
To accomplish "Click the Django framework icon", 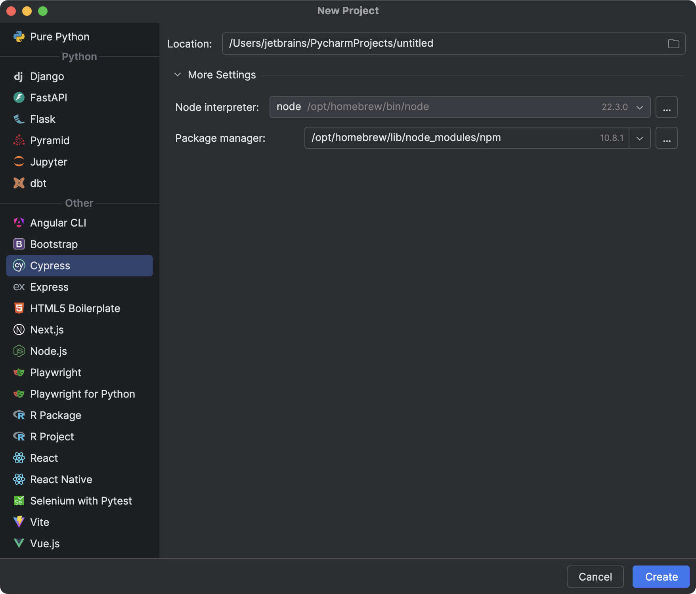I will pos(19,76).
